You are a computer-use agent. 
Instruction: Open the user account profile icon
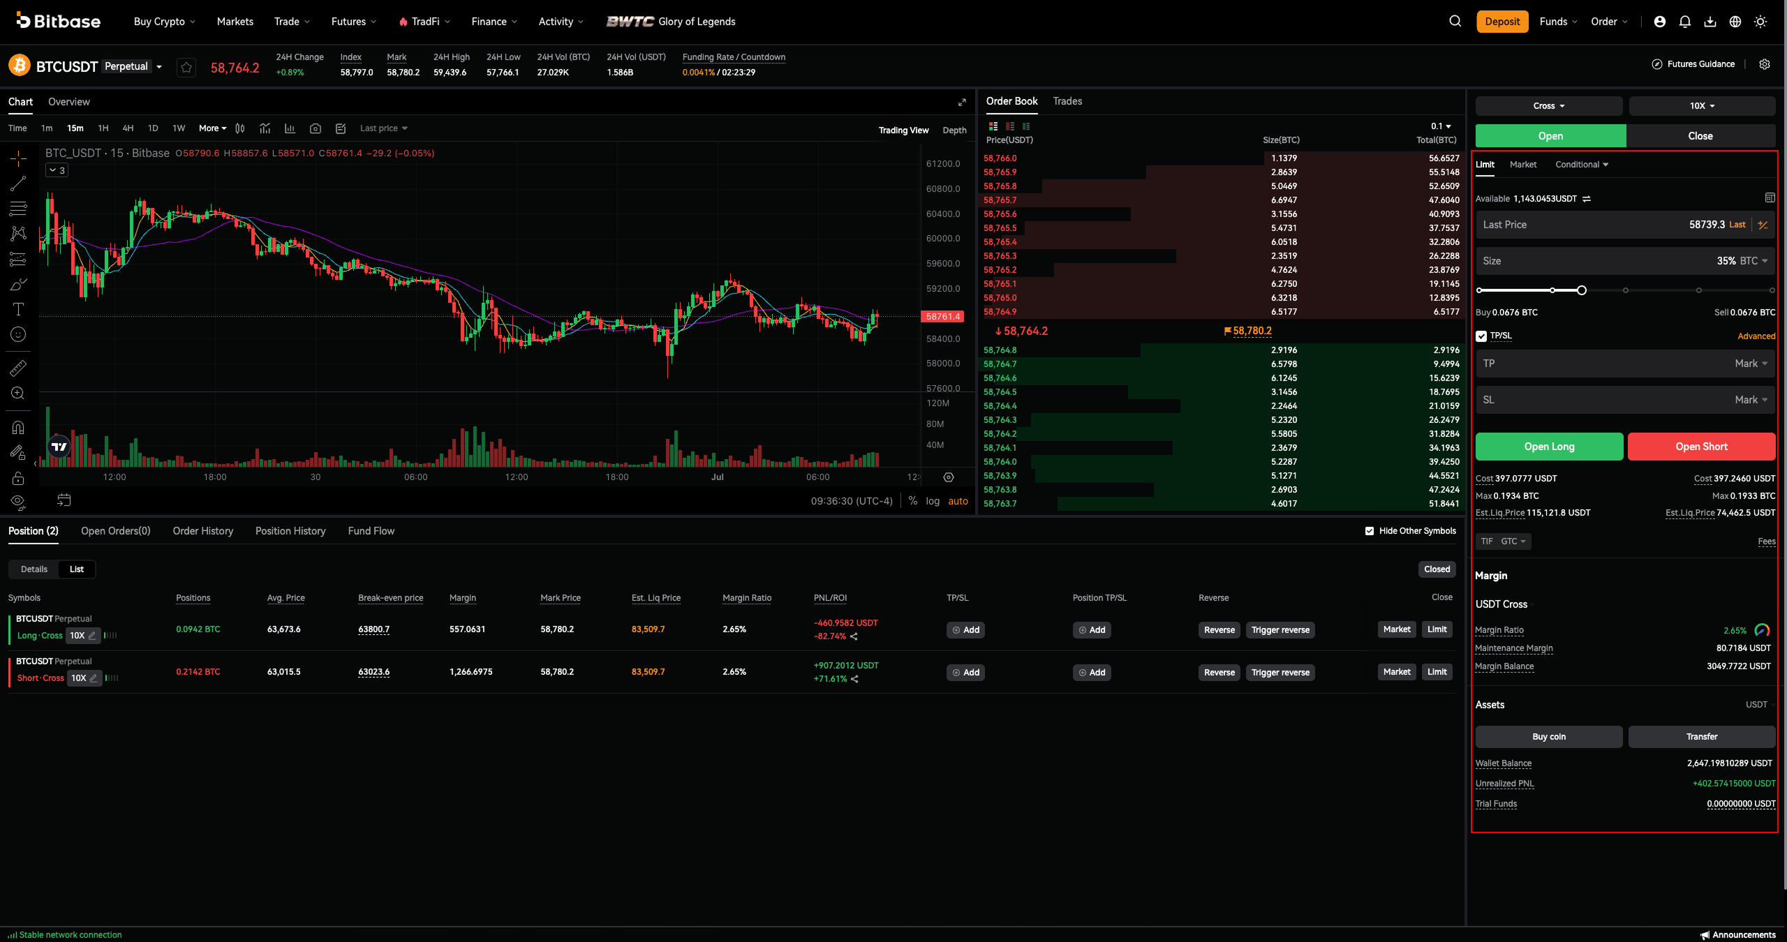tap(1660, 22)
